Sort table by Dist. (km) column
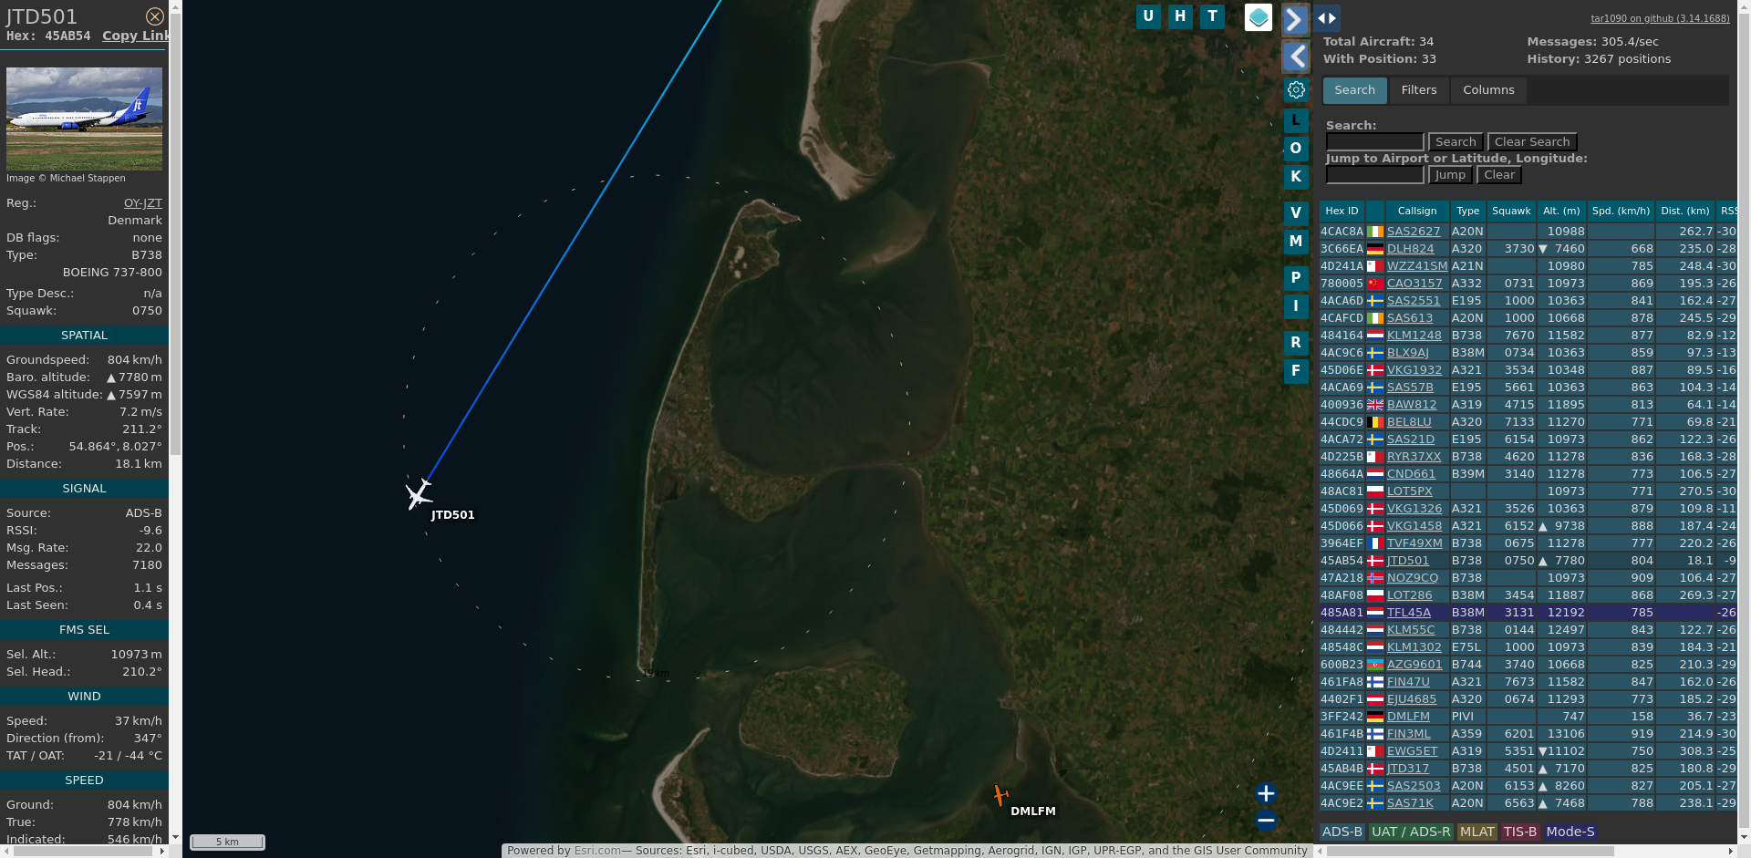The width and height of the screenshot is (1751, 858). [x=1684, y=211]
